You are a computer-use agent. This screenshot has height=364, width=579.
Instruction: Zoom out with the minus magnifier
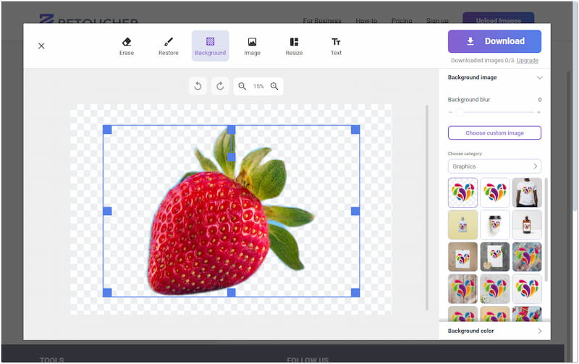pyautogui.click(x=242, y=86)
